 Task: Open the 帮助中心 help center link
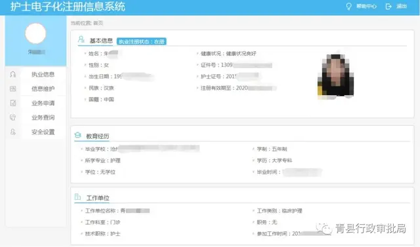pos(366,6)
